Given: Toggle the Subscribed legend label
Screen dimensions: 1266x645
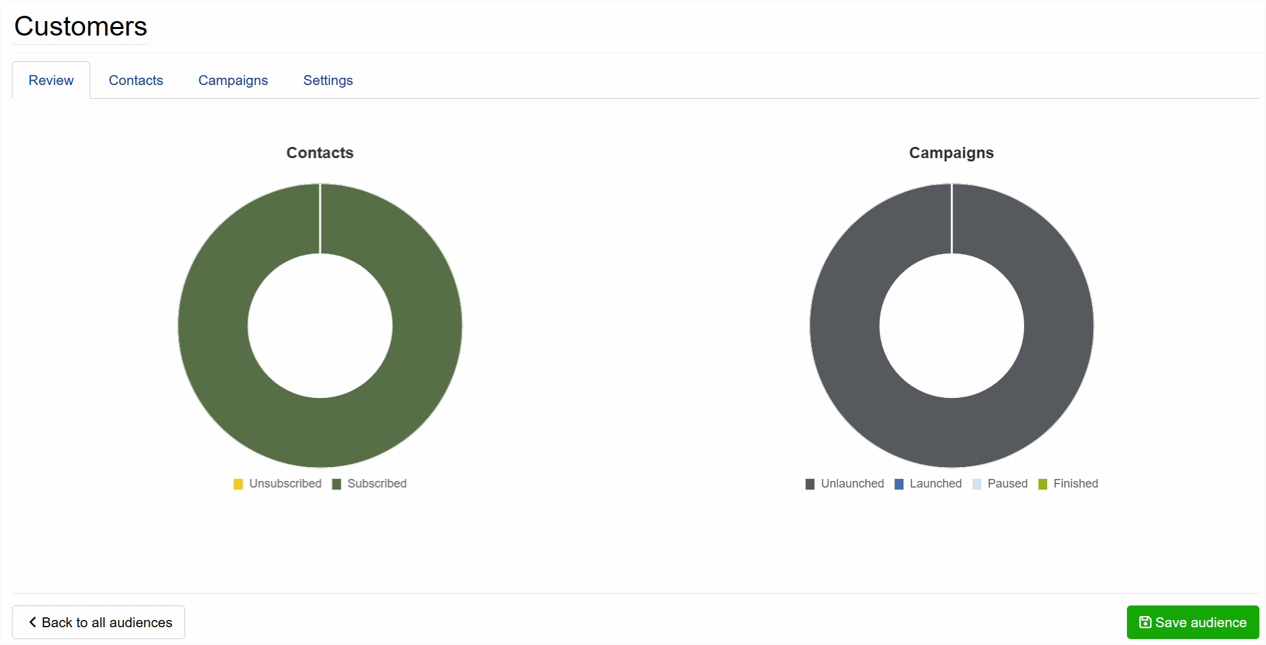Looking at the screenshot, I should [377, 484].
